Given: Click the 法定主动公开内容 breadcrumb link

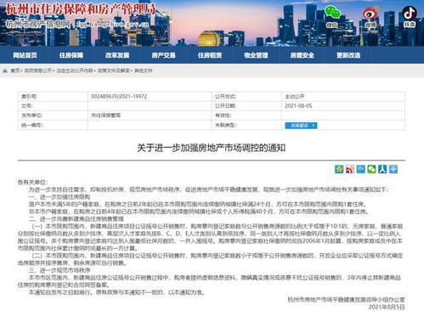Looking at the screenshot, I should tap(75, 71).
